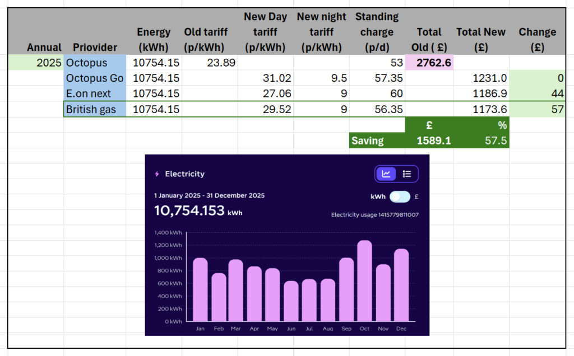Click the standing charge value 53

tap(377, 63)
